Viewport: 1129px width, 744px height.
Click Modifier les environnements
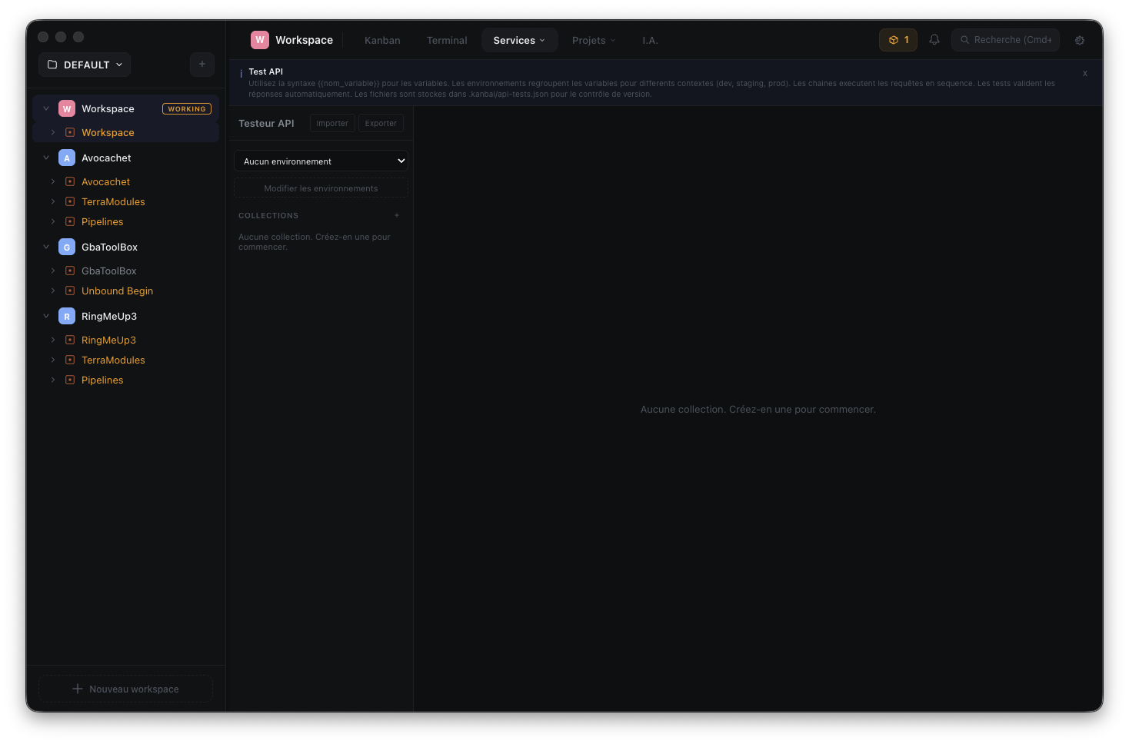coord(321,188)
